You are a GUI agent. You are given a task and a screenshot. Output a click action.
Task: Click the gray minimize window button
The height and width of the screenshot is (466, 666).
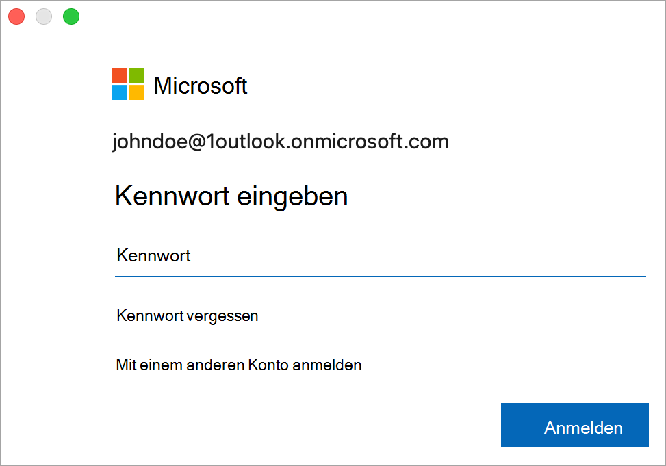pos(44,16)
